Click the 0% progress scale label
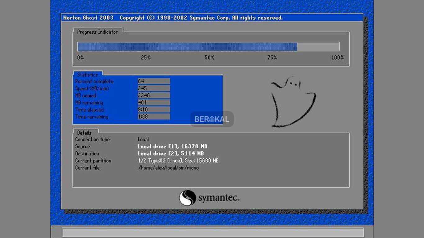 (80, 58)
